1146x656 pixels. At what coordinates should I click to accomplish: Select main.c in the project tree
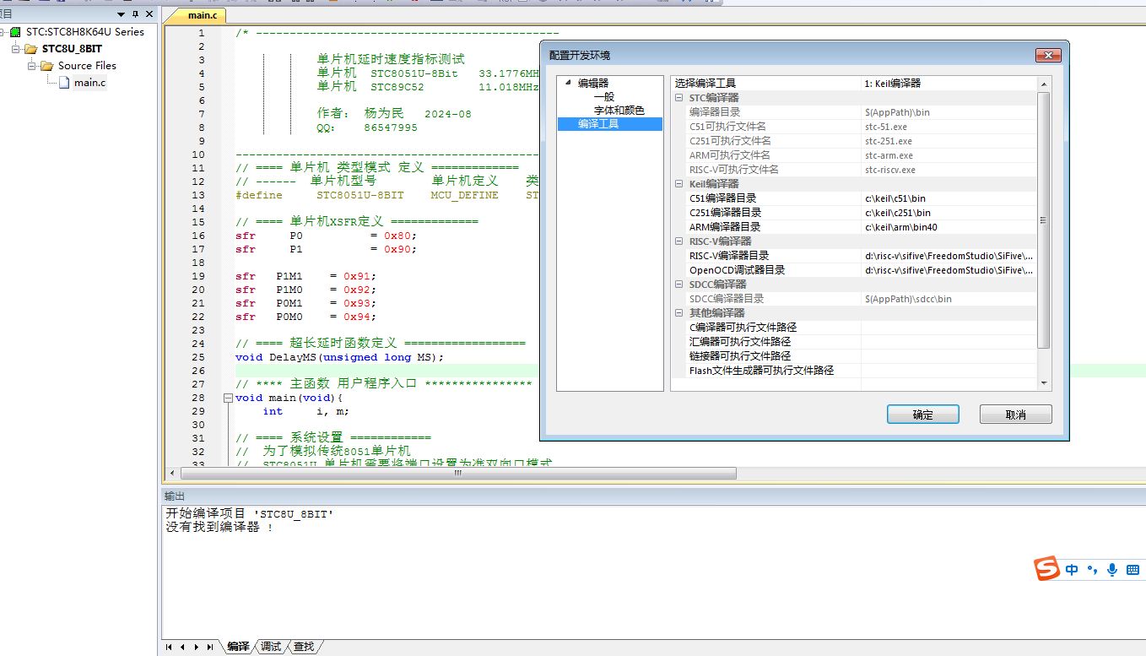90,83
